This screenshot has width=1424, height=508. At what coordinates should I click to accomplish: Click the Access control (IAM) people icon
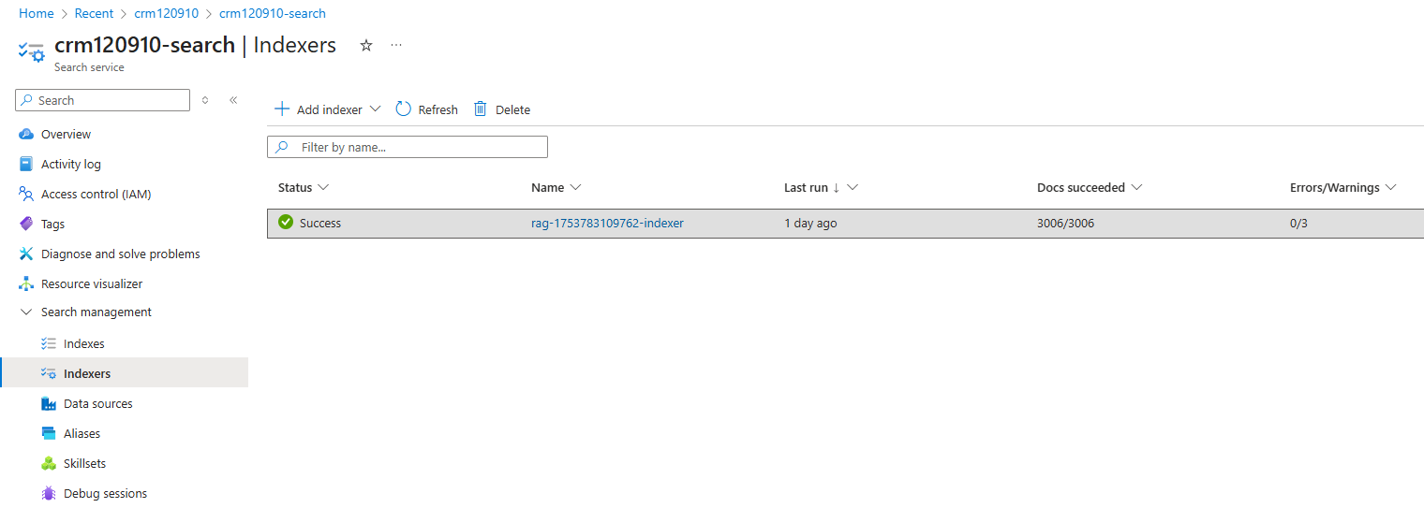tap(26, 194)
